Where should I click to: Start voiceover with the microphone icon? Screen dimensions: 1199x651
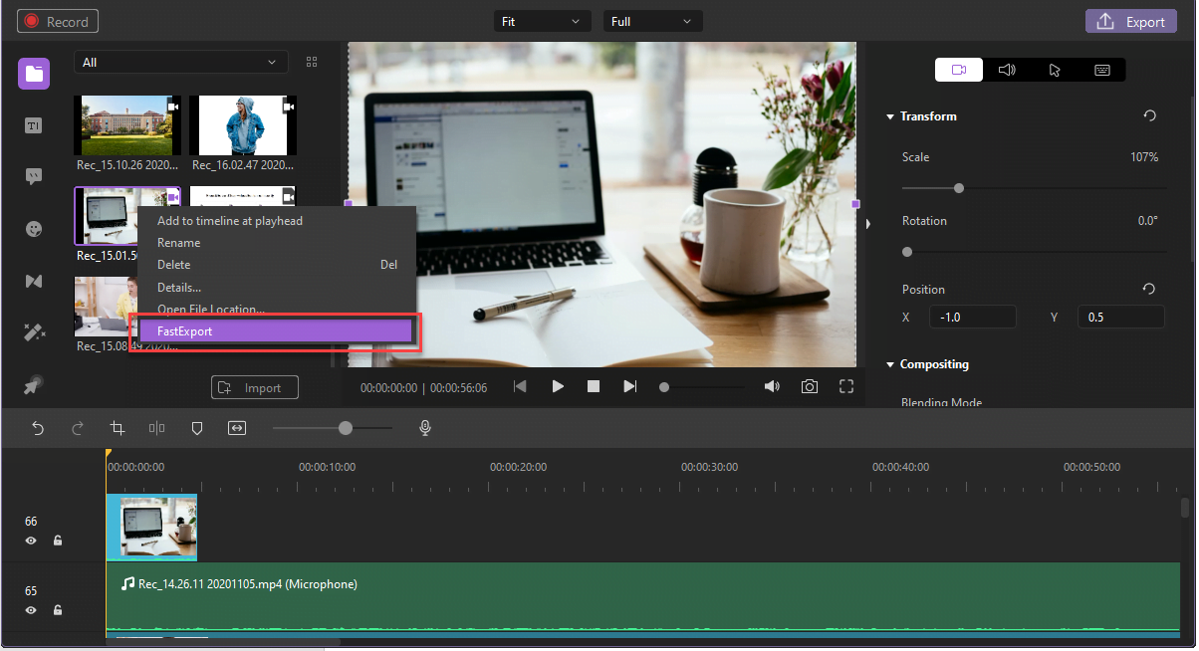coord(425,428)
